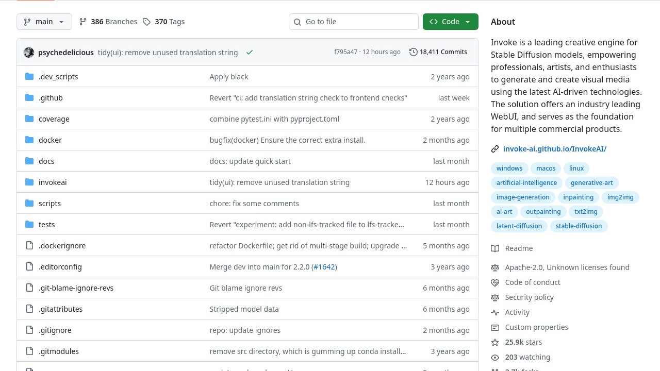Viewport: 660px width, 371px height.
Task: Click the tags icon next to 370 Tags
Action: [147, 22]
